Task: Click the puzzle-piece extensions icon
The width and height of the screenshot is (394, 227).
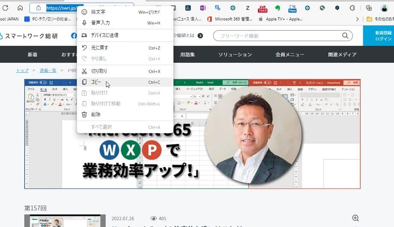Action: point(353,8)
